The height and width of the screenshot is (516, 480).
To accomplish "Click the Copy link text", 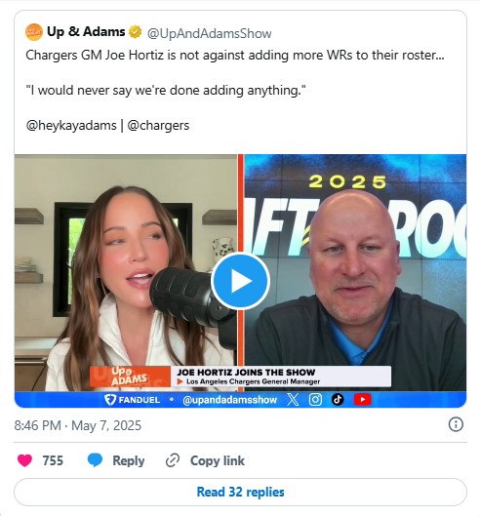I will point(218,460).
